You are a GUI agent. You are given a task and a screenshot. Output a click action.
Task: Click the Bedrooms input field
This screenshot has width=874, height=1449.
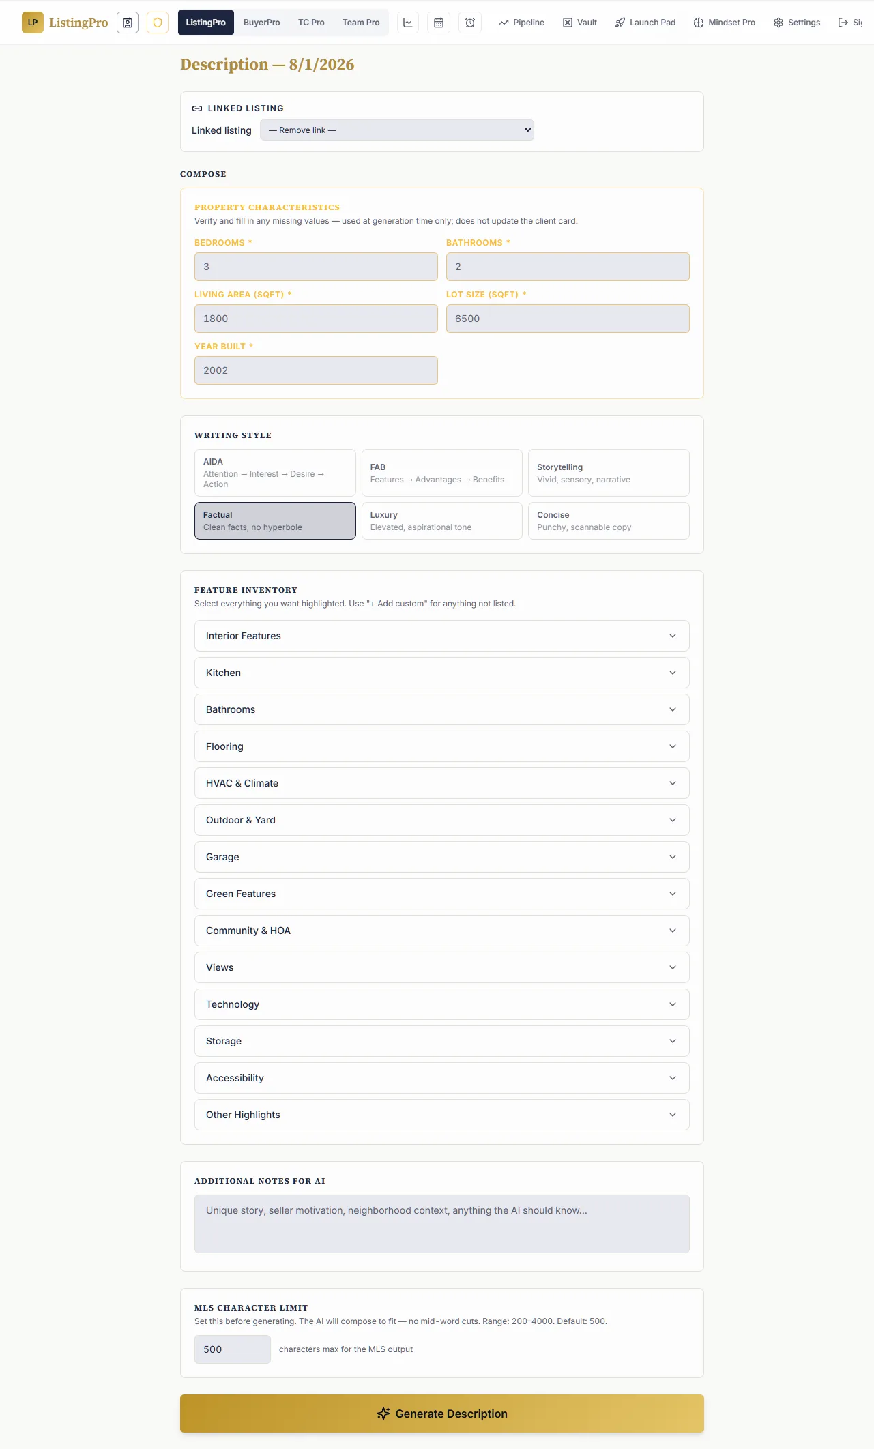316,267
